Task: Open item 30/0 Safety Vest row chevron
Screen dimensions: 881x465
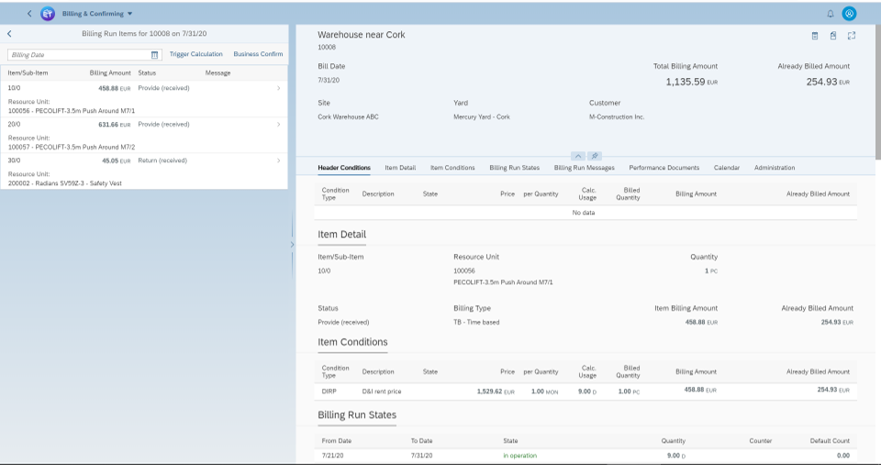Action: click(278, 161)
